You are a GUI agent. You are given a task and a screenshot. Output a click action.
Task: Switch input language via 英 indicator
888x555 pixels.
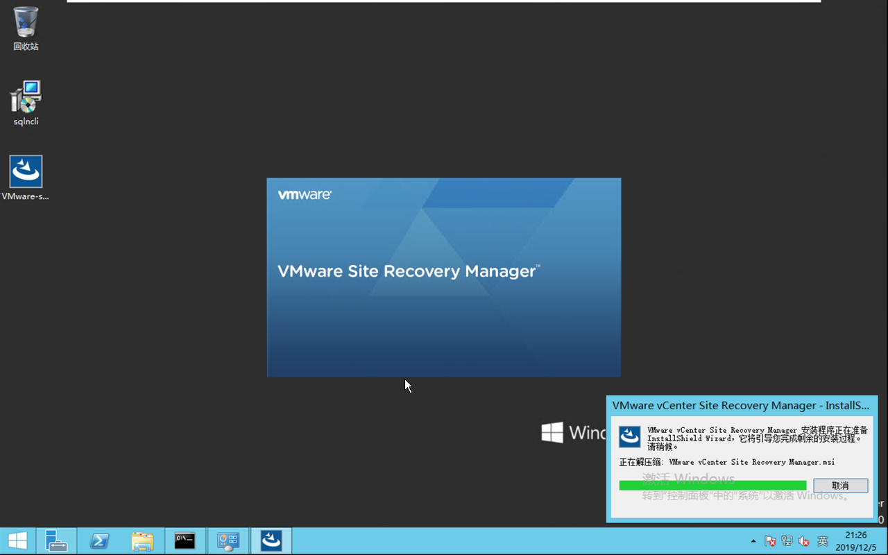(823, 541)
